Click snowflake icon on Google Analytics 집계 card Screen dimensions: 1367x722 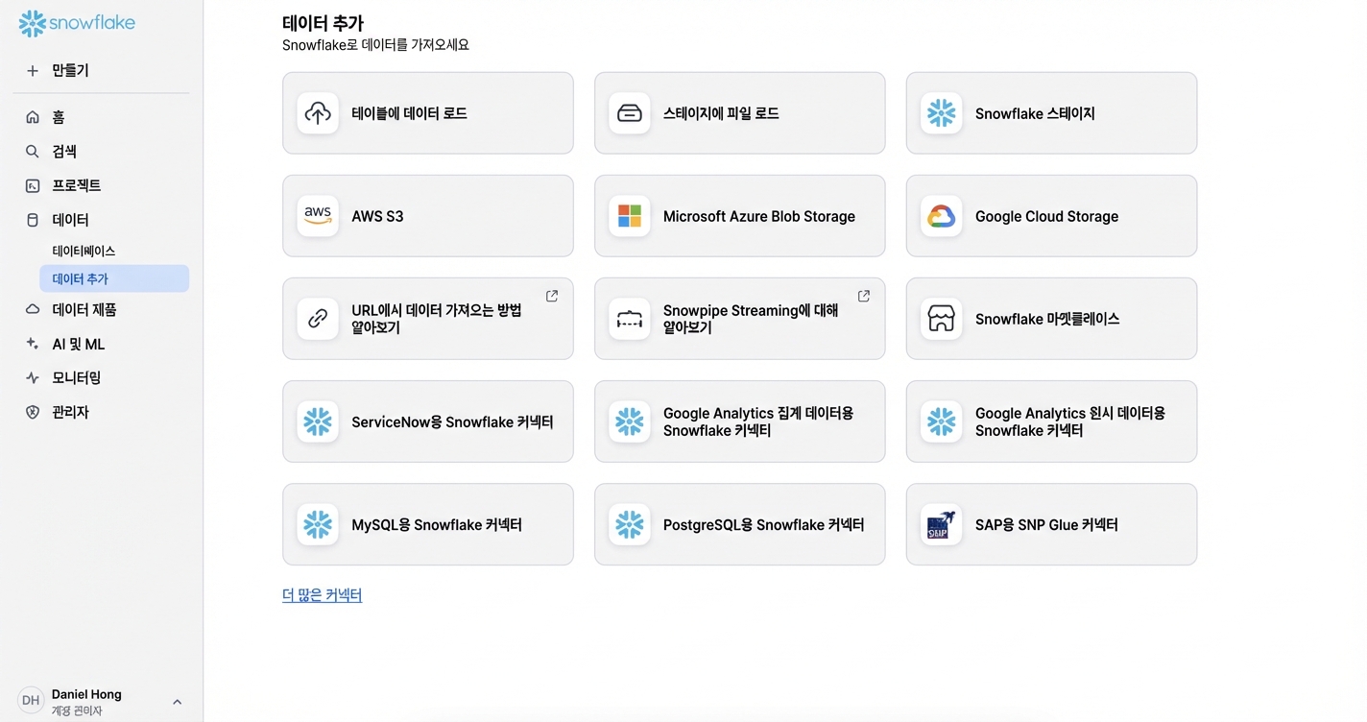(630, 421)
